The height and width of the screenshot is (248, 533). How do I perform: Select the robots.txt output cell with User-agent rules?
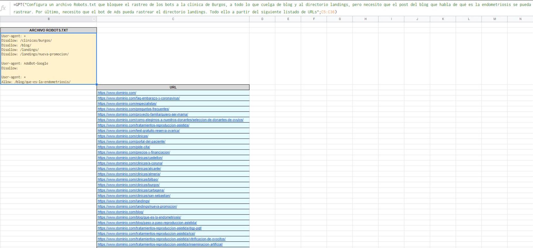pos(49,59)
